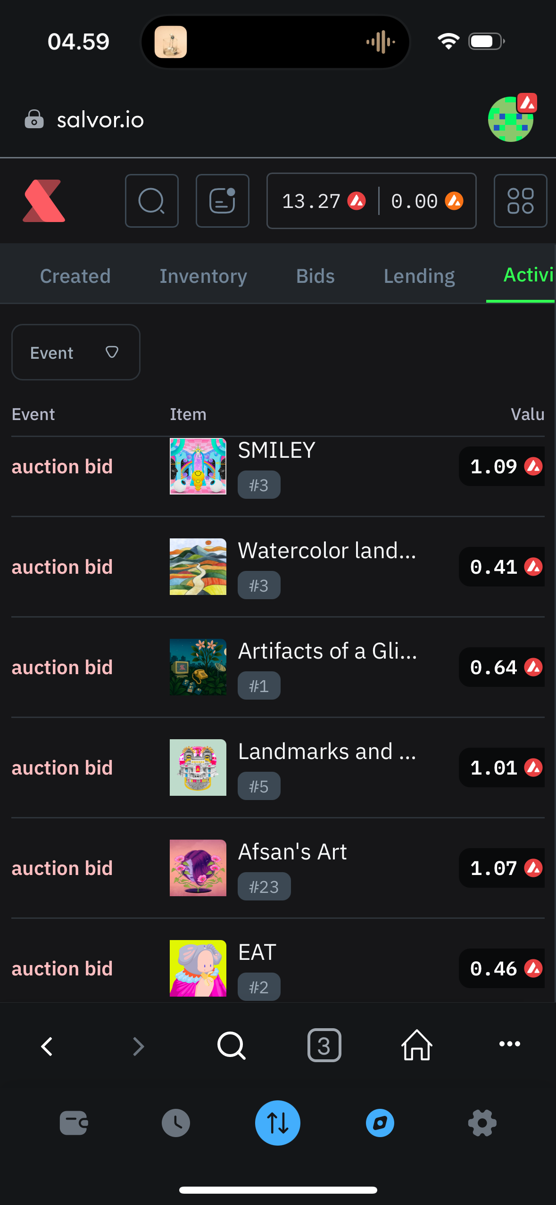Open the Afsan's Art item link
The image size is (556, 1205).
tap(292, 852)
